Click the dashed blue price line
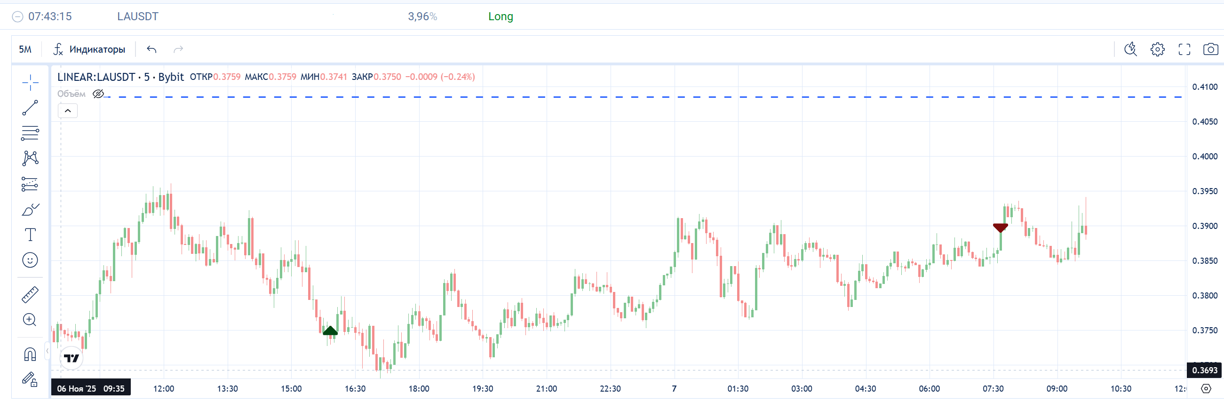The height and width of the screenshot is (417, 1224). [x=618, y=97]
